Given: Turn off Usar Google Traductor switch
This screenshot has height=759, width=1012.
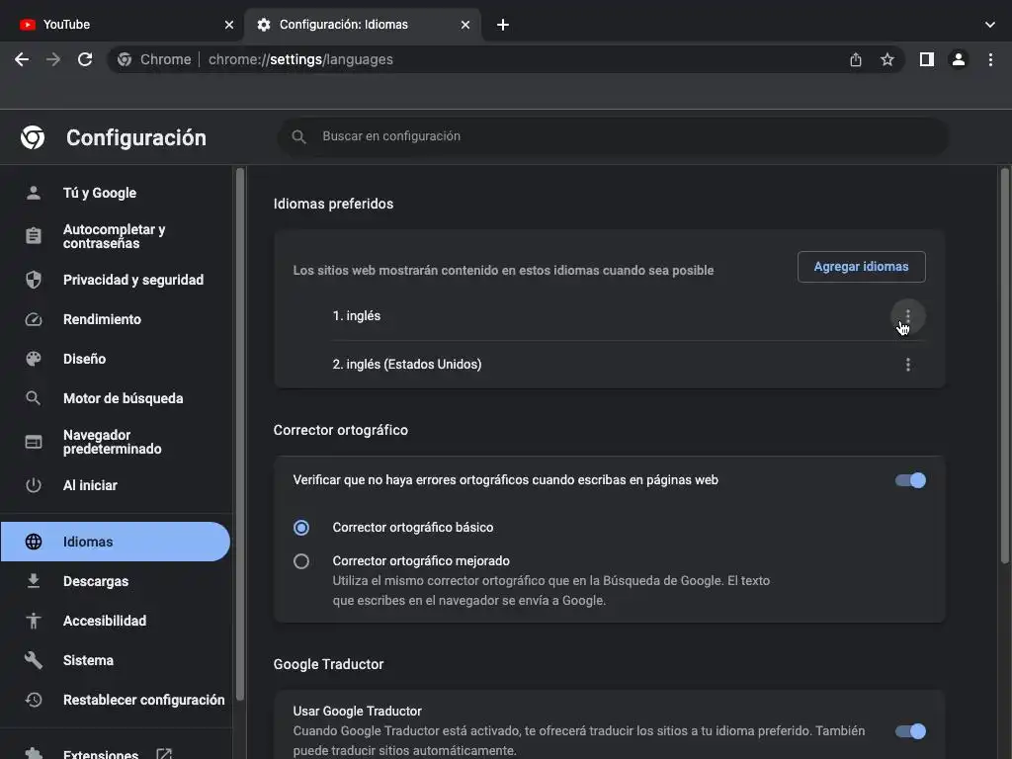Looking at the screenshot, I should coord(910,731).
